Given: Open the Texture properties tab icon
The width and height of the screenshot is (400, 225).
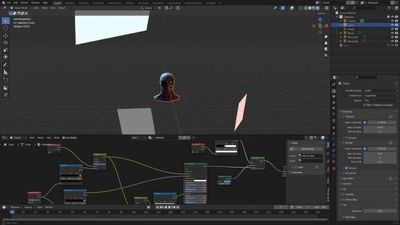Looking at the screenshot, I should [334, 168].
